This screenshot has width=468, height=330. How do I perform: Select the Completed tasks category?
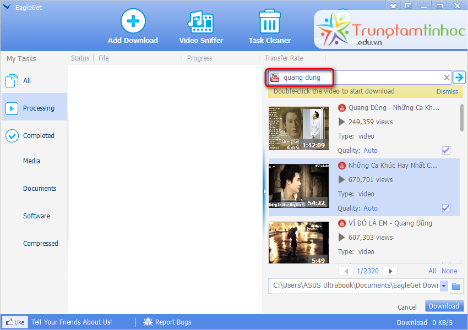point(34,136)
